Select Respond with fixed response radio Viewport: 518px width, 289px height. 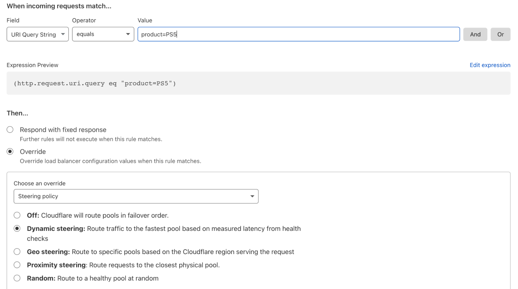point(10,130)
